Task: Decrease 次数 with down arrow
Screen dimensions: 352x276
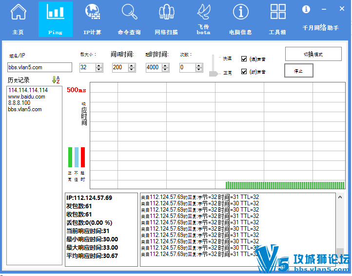Action: (x=199, y=69)
